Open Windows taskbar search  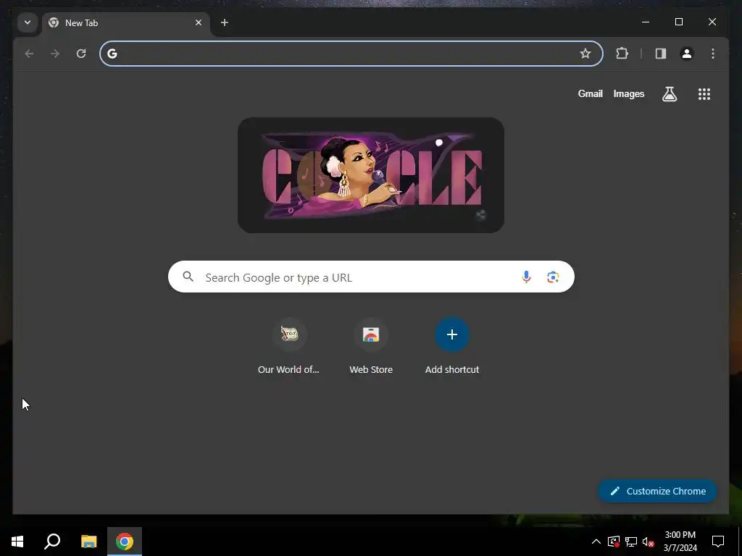pyautogui.click(x=52, y=542)
